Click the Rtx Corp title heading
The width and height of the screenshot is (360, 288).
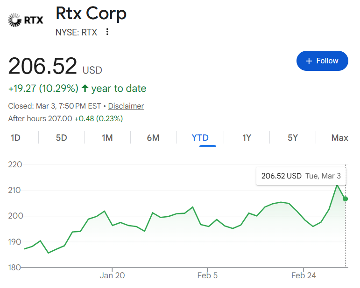pyautogui.click(x=91, y=13)
